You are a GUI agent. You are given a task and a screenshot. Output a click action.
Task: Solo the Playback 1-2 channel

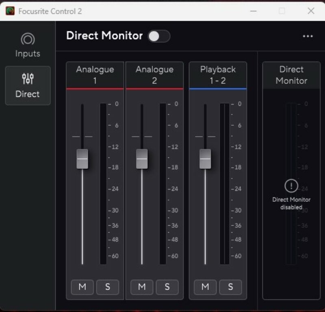coord(230,287)
